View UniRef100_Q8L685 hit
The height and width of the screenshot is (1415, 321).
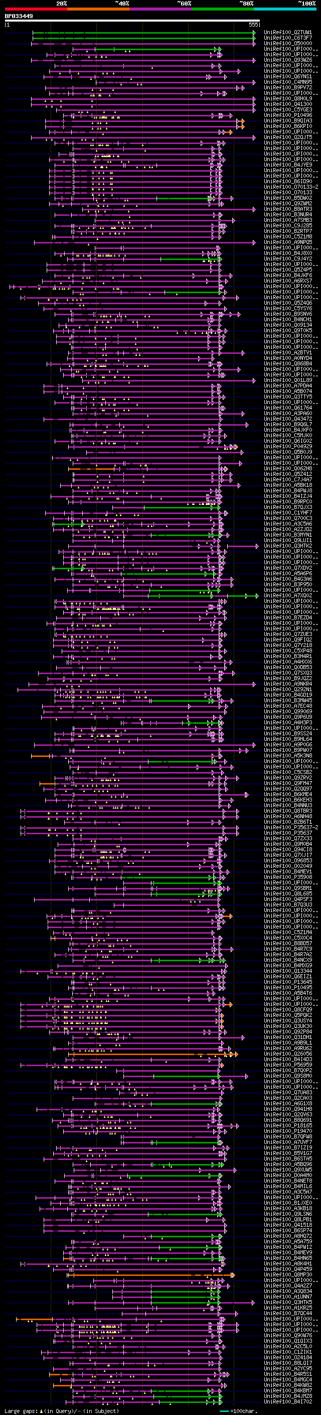[287, 893]
